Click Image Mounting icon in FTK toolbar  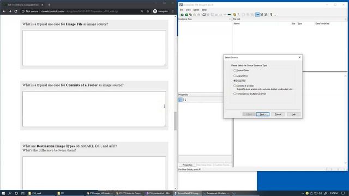(x=190, y=15)
